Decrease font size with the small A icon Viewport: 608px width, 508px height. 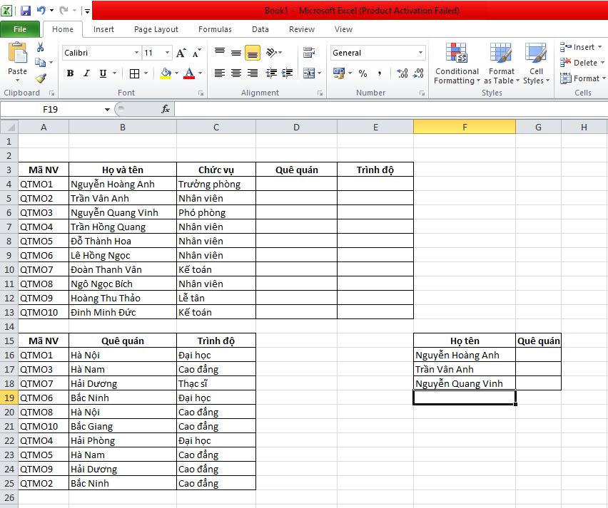[x=197, y=53]
